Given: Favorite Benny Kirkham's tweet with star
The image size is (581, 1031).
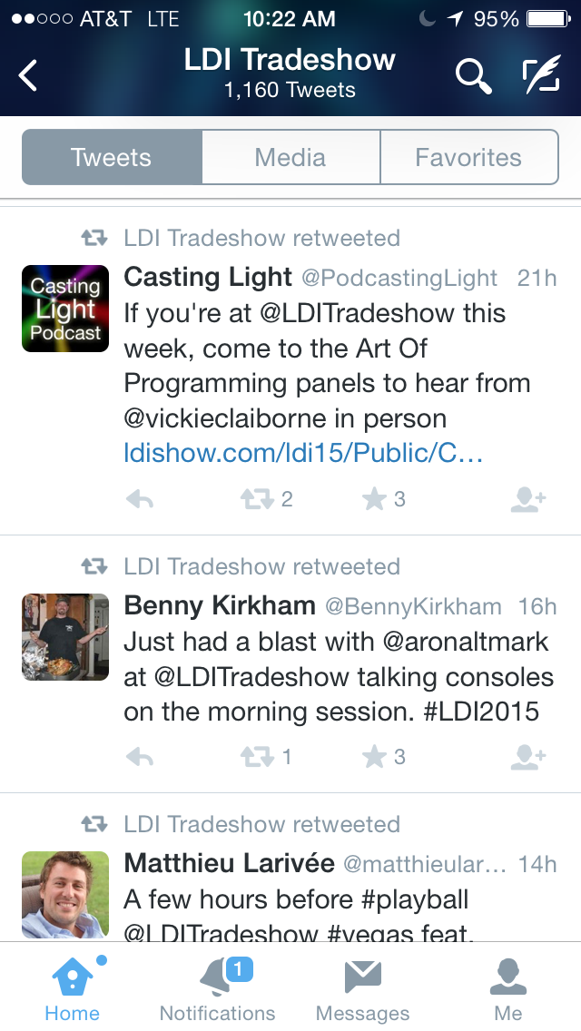Looking at the screenshot, I should [x=375, y=757].
